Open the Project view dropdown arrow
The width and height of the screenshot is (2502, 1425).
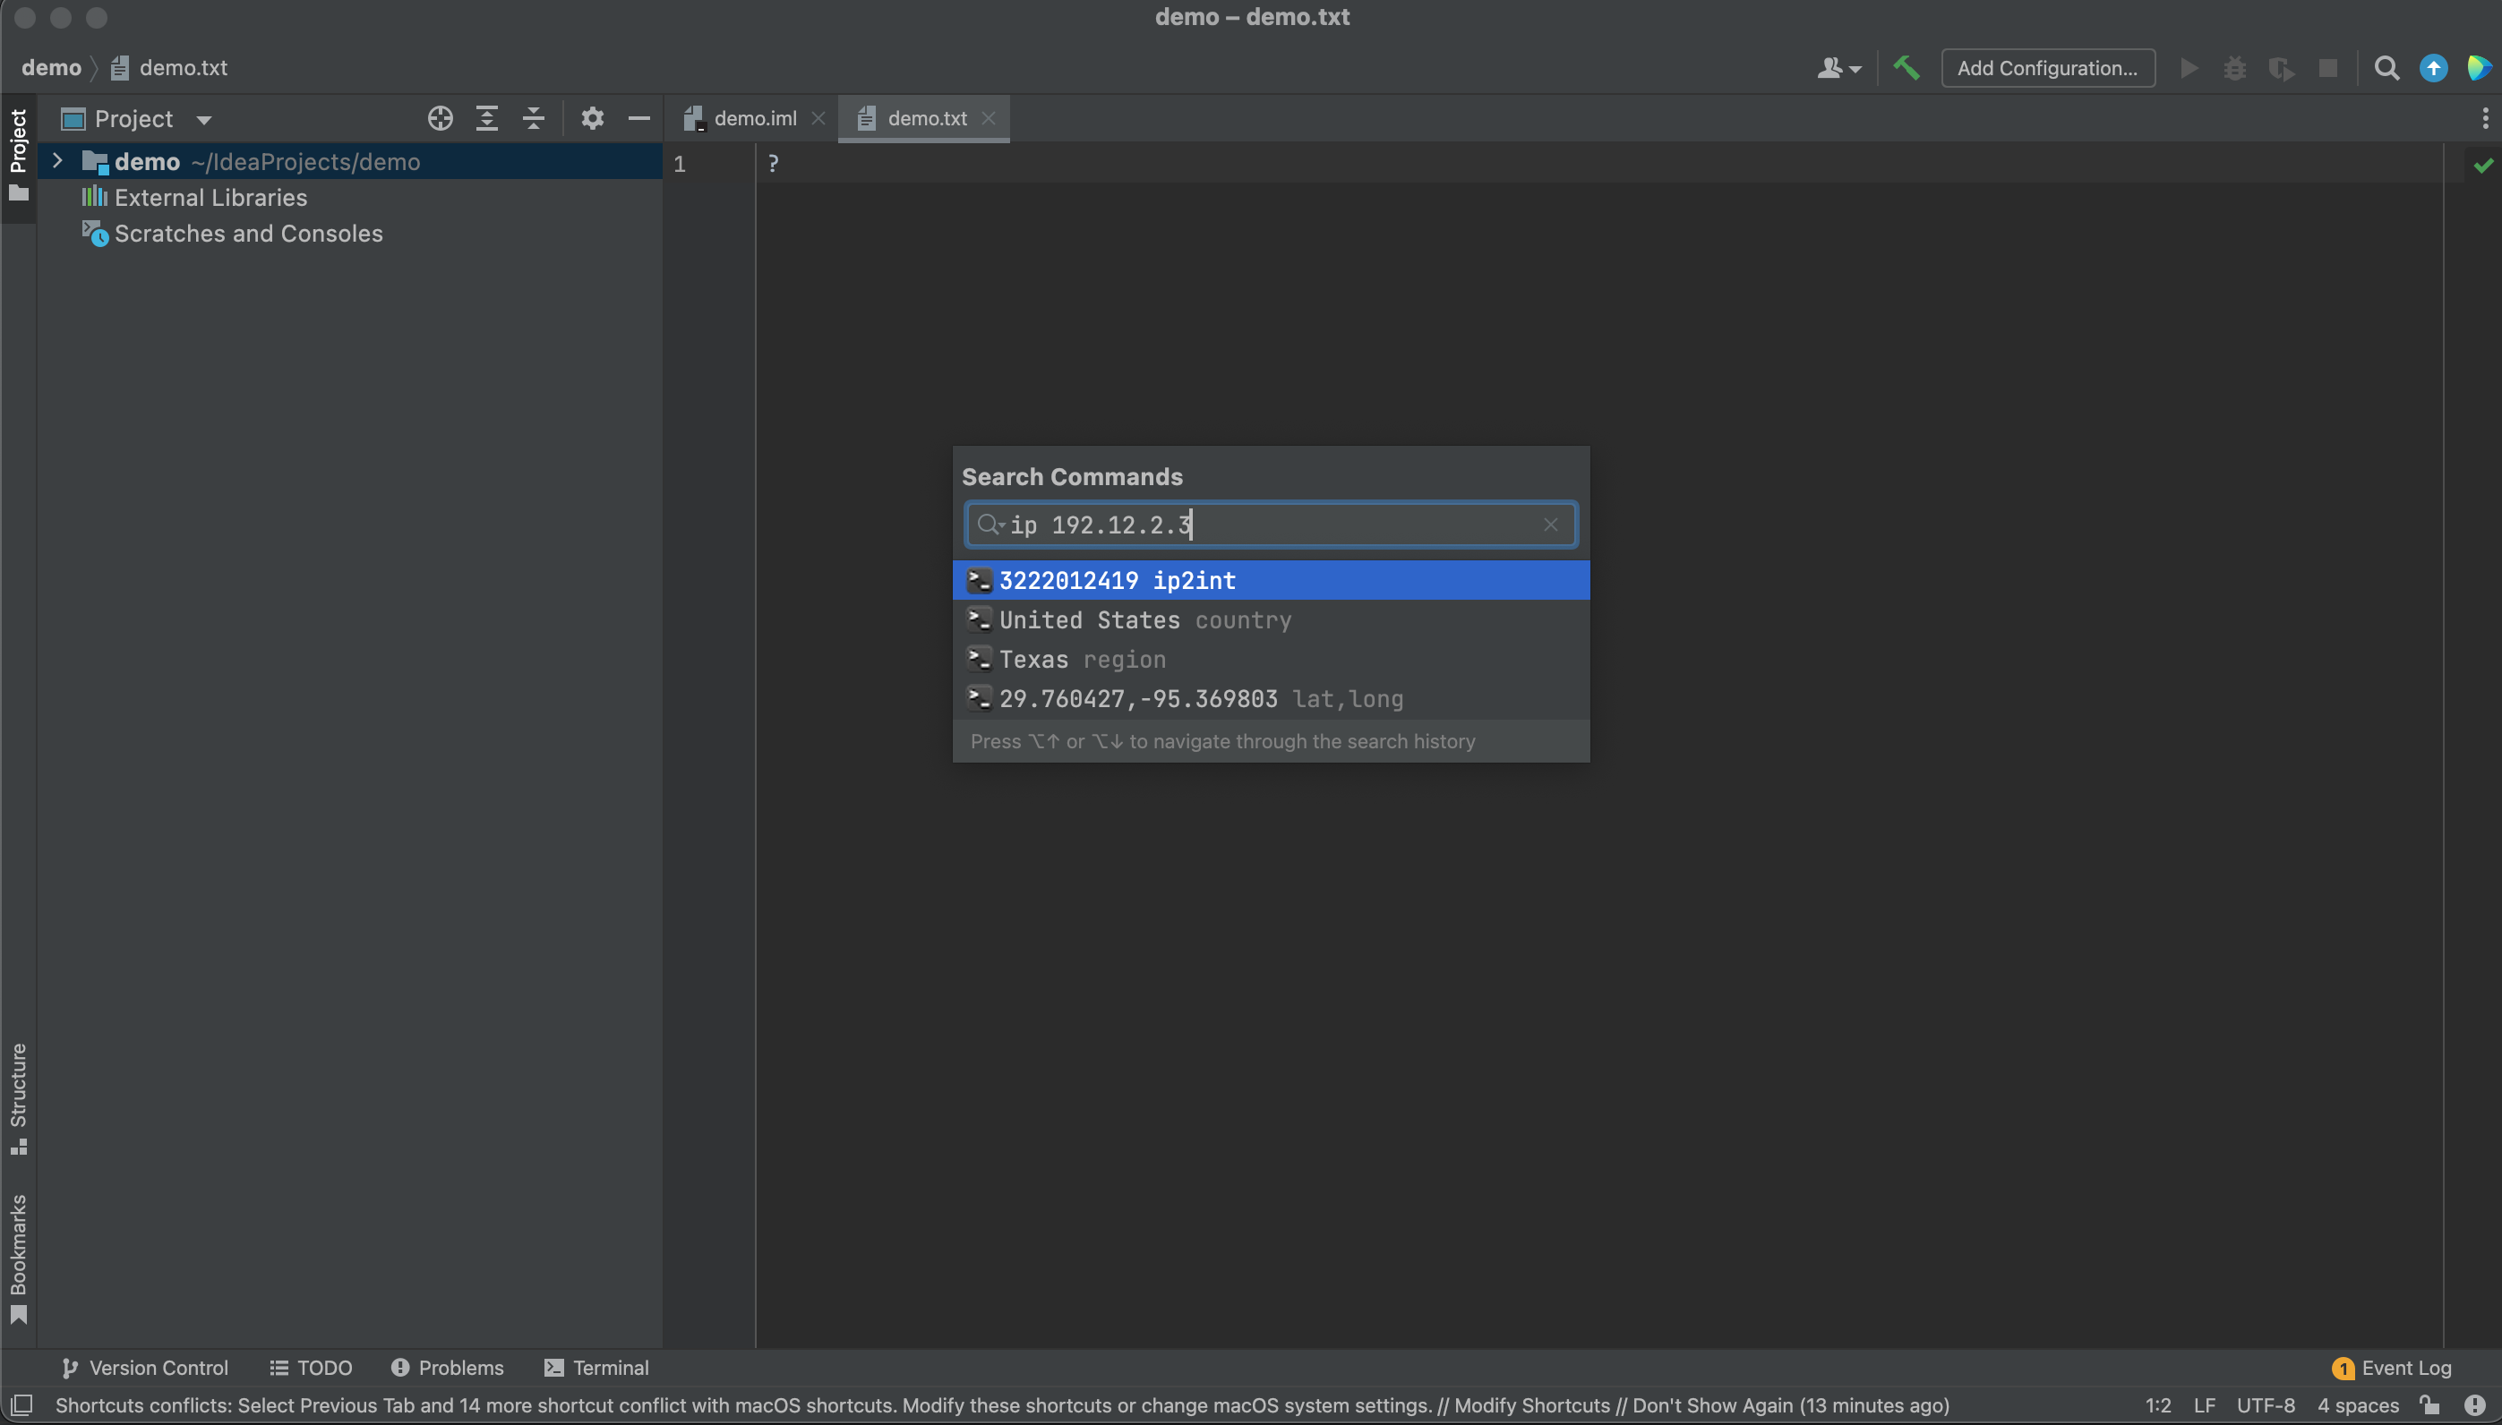tap(203, 119)
